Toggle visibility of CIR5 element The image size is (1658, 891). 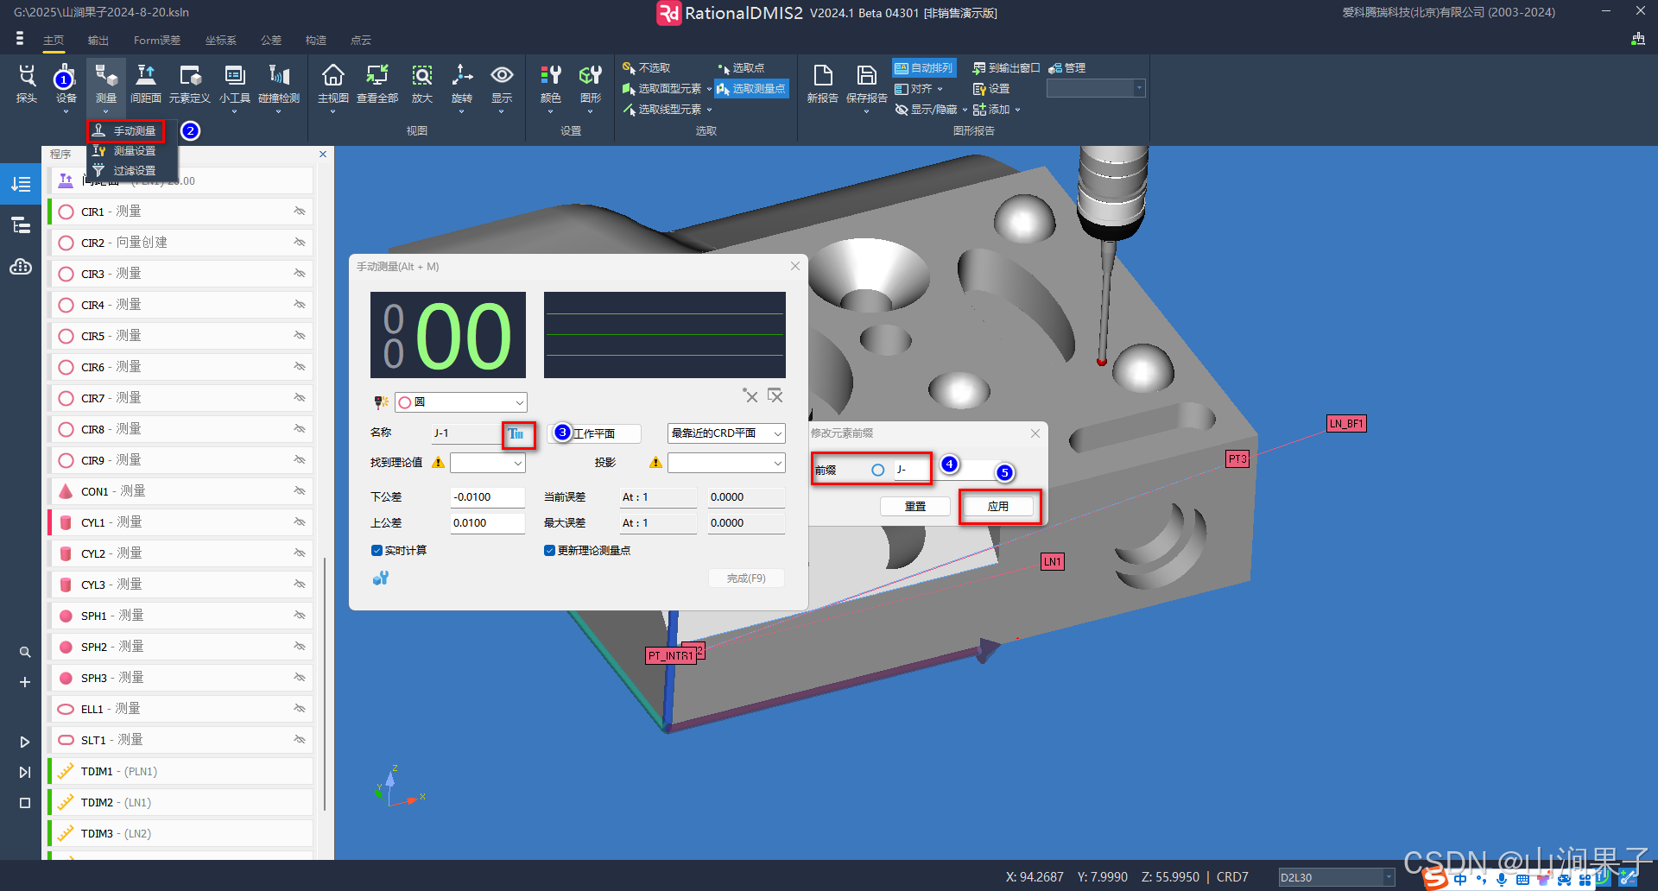click(300, 336)
